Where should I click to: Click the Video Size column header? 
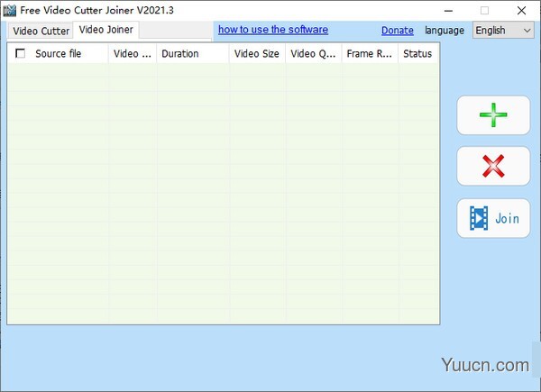pyautogui.click(x=257, y=53)
